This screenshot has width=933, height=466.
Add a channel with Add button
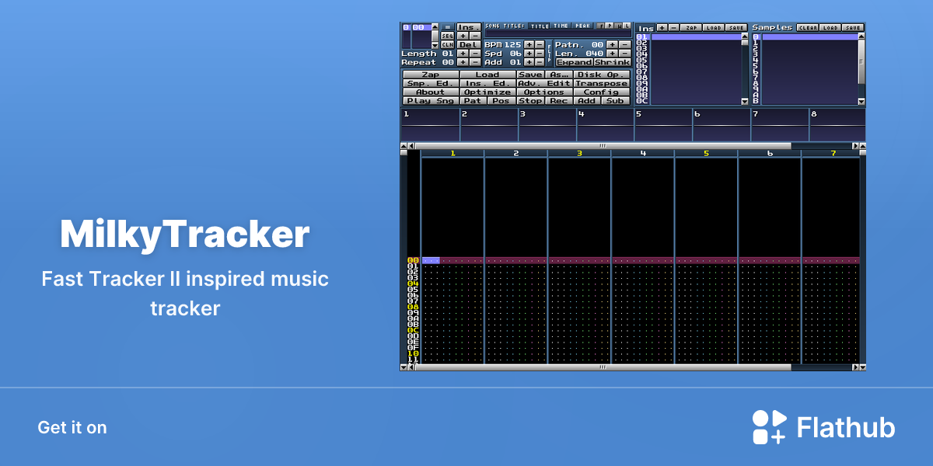tap(587, 100)
